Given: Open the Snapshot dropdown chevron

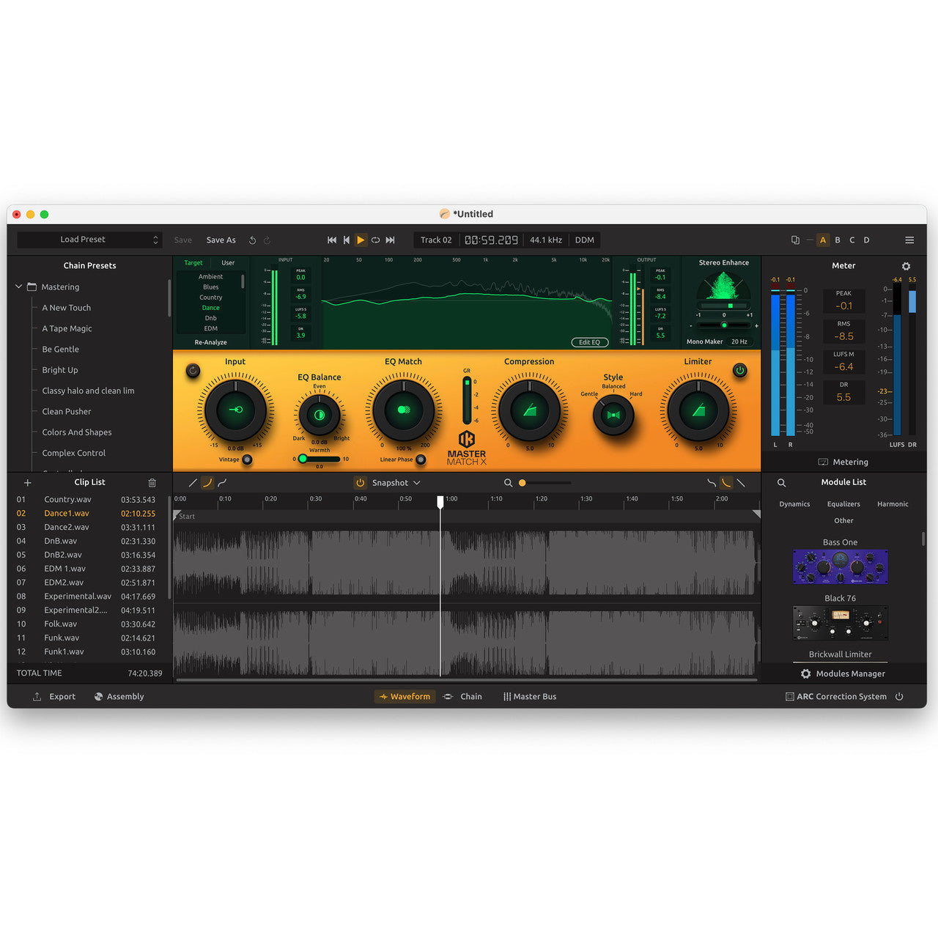Looking at the screenshot, I should 415,482.
